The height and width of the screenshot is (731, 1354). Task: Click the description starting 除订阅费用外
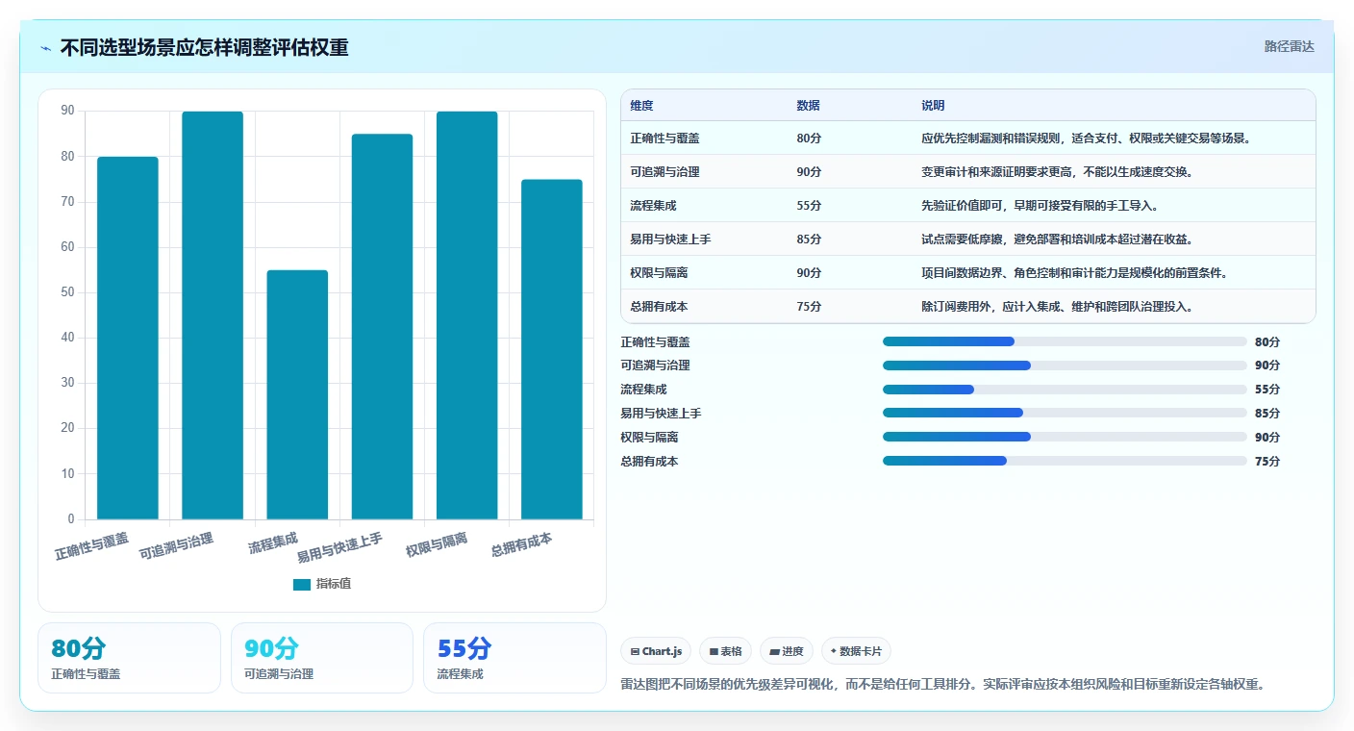point(1058,307)
